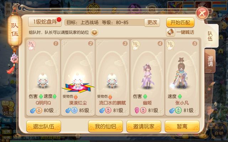Screen dimensions: 228x142
Task: Click the blue faction icon of 漠漠红尘
Action: 74,110
